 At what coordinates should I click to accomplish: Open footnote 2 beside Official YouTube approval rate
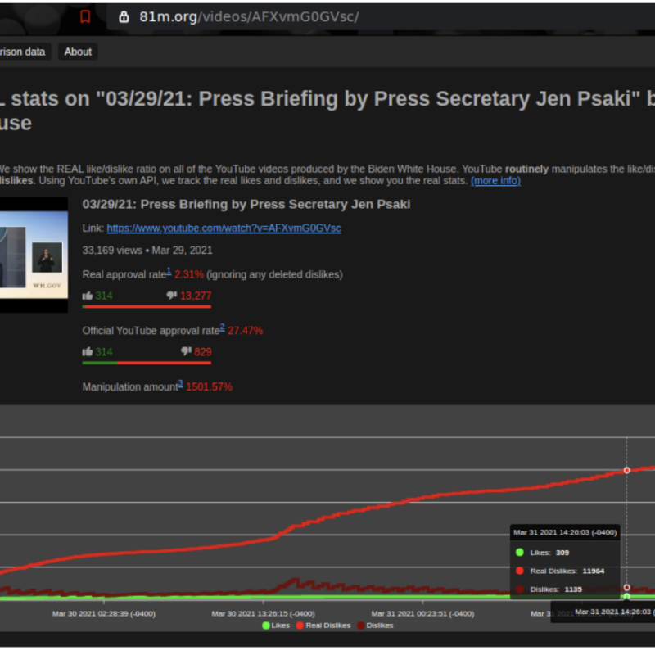point(222,327)
